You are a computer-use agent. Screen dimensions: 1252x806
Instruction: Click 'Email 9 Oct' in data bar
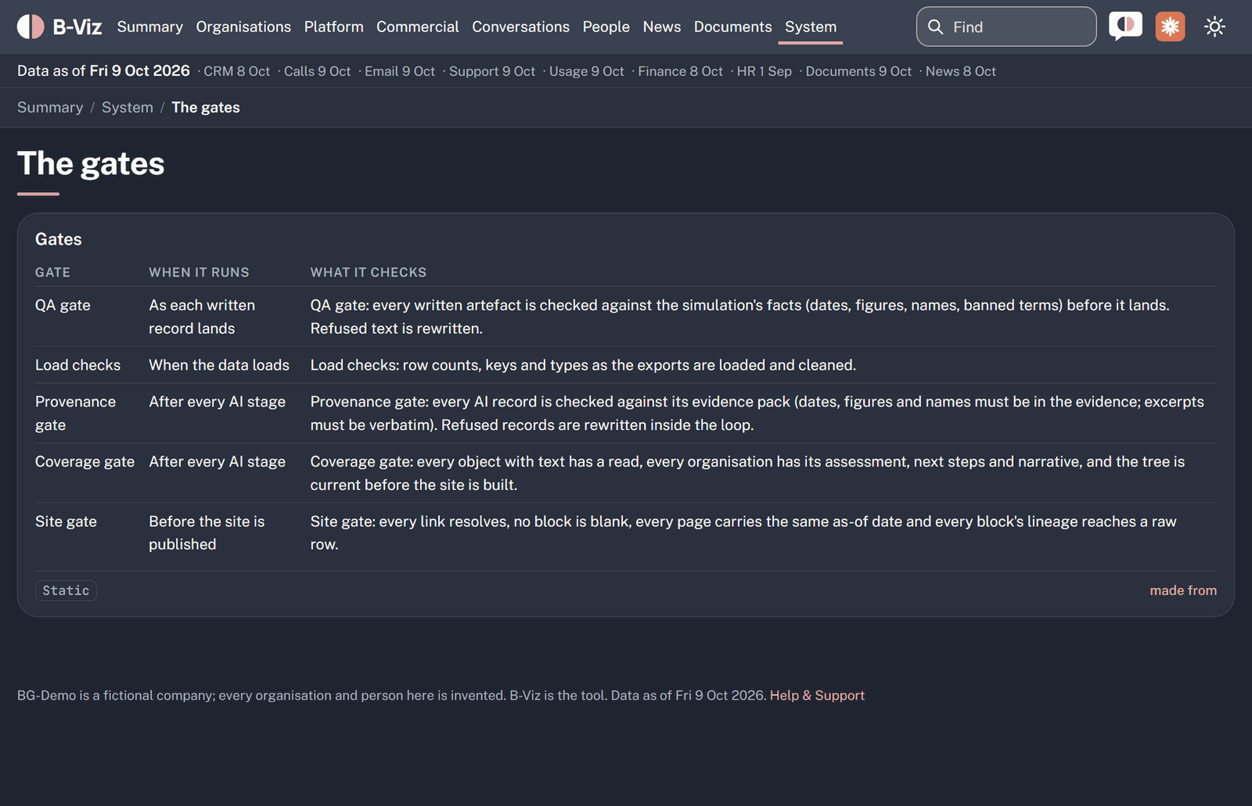coord(400,71)
